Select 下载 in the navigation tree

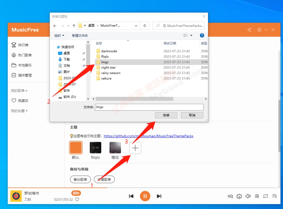point(64,59)
